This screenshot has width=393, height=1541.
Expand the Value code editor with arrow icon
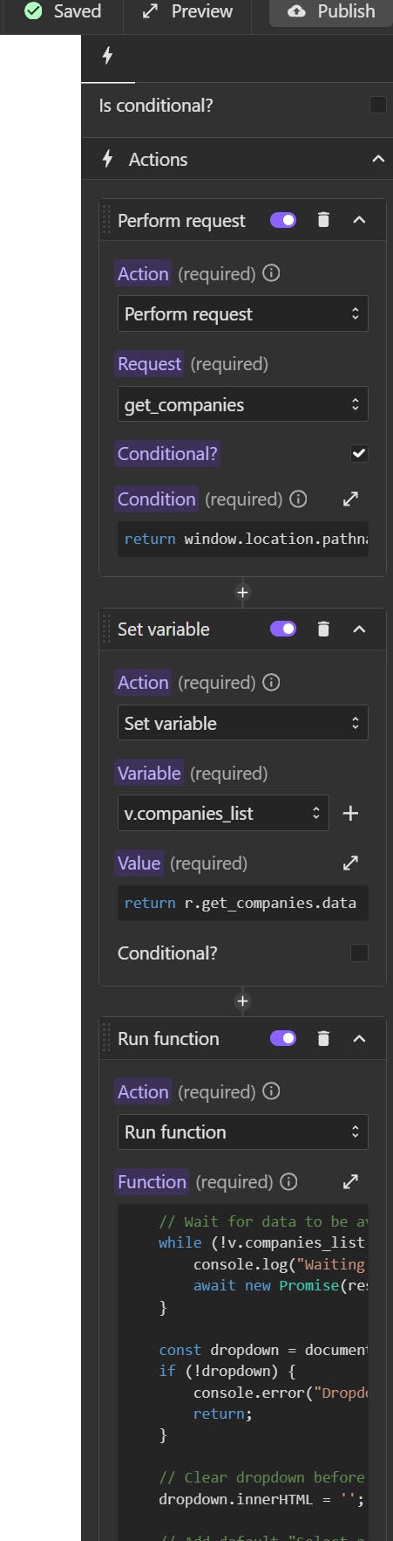click(350, 863)
